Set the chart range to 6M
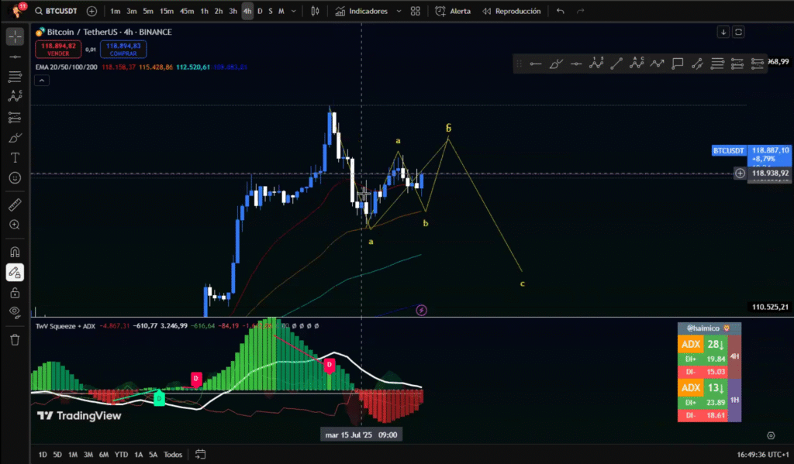Image resolution: width=794 pixels, height=464 pixels. click(104, 455)
